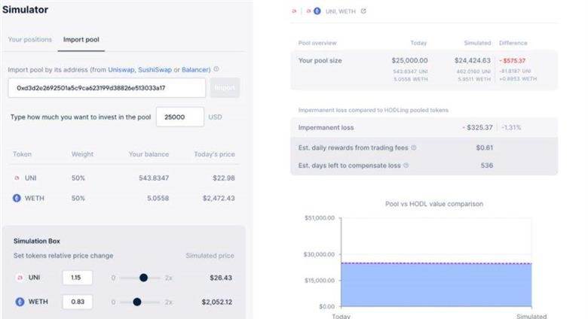Viewport: 588px width, 319px height.
Task: Click the Import button
Action: [225, 87]
